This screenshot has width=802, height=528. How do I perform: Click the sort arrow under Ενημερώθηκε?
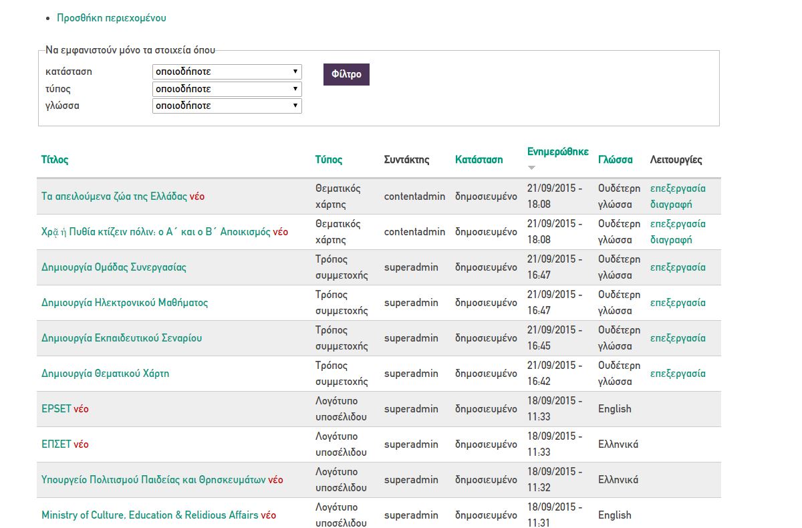click(532, 168)
